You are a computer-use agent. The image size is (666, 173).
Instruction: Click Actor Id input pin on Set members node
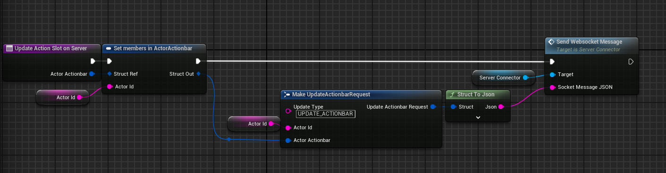(110, 86)
